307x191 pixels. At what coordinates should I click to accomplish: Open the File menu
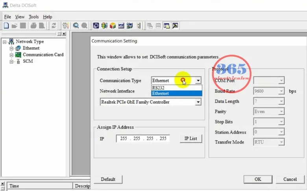pyautogui.click(x=7, y=17)
